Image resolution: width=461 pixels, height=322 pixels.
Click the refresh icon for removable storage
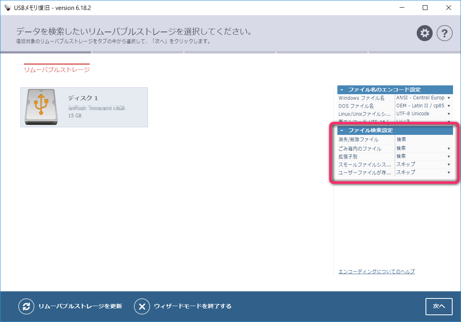click(x=26, y=306)
